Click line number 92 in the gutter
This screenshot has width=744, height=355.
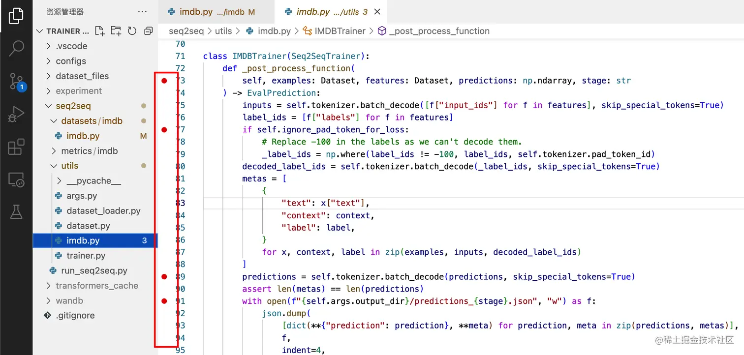point(180,313)
